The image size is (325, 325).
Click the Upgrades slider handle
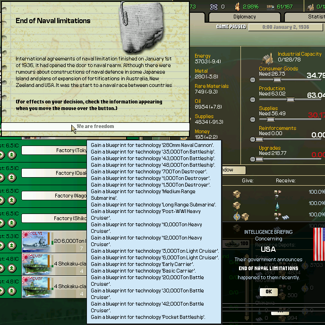pos(259,159)
